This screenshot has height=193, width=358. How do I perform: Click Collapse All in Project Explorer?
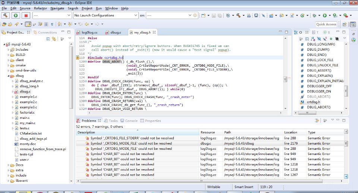point(48,38)
